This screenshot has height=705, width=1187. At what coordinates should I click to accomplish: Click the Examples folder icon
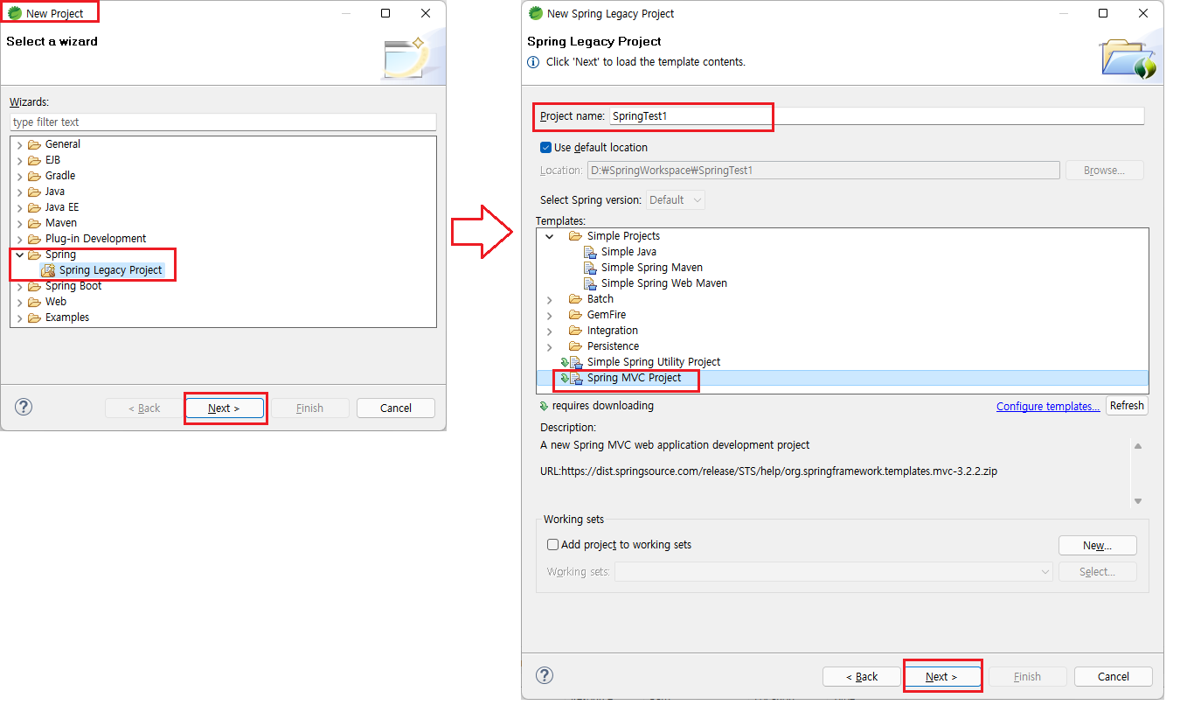pos(34,318)
